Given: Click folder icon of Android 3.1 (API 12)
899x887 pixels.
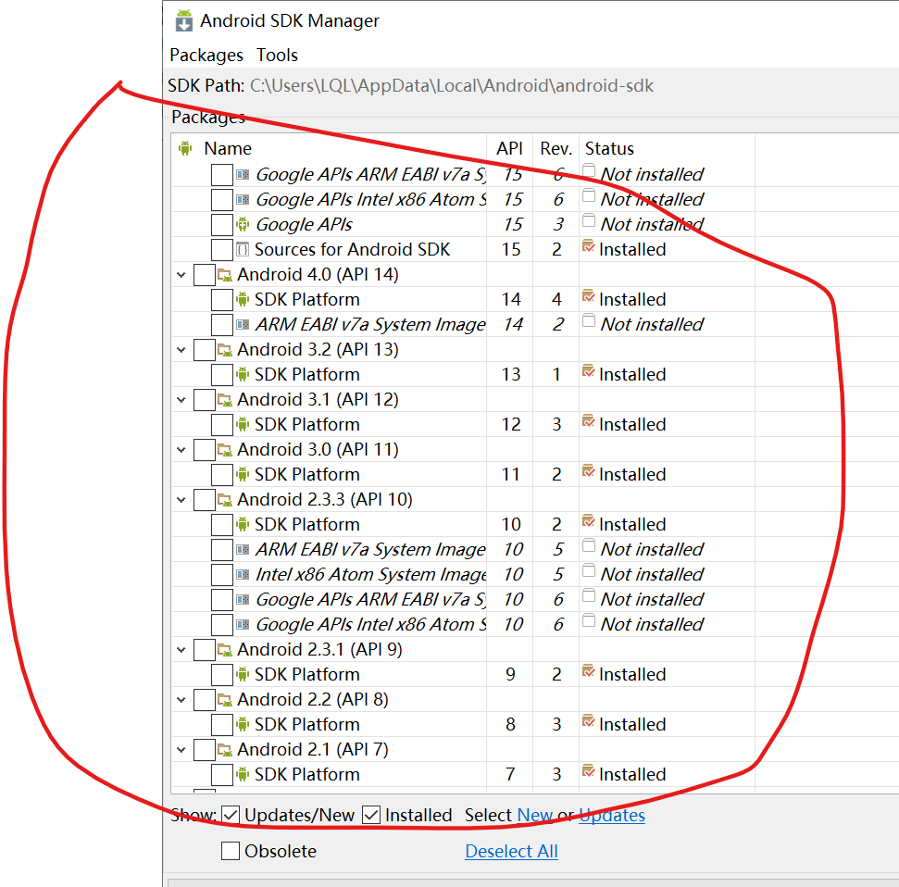Looking at the screenshot, I should coord(224,400).
